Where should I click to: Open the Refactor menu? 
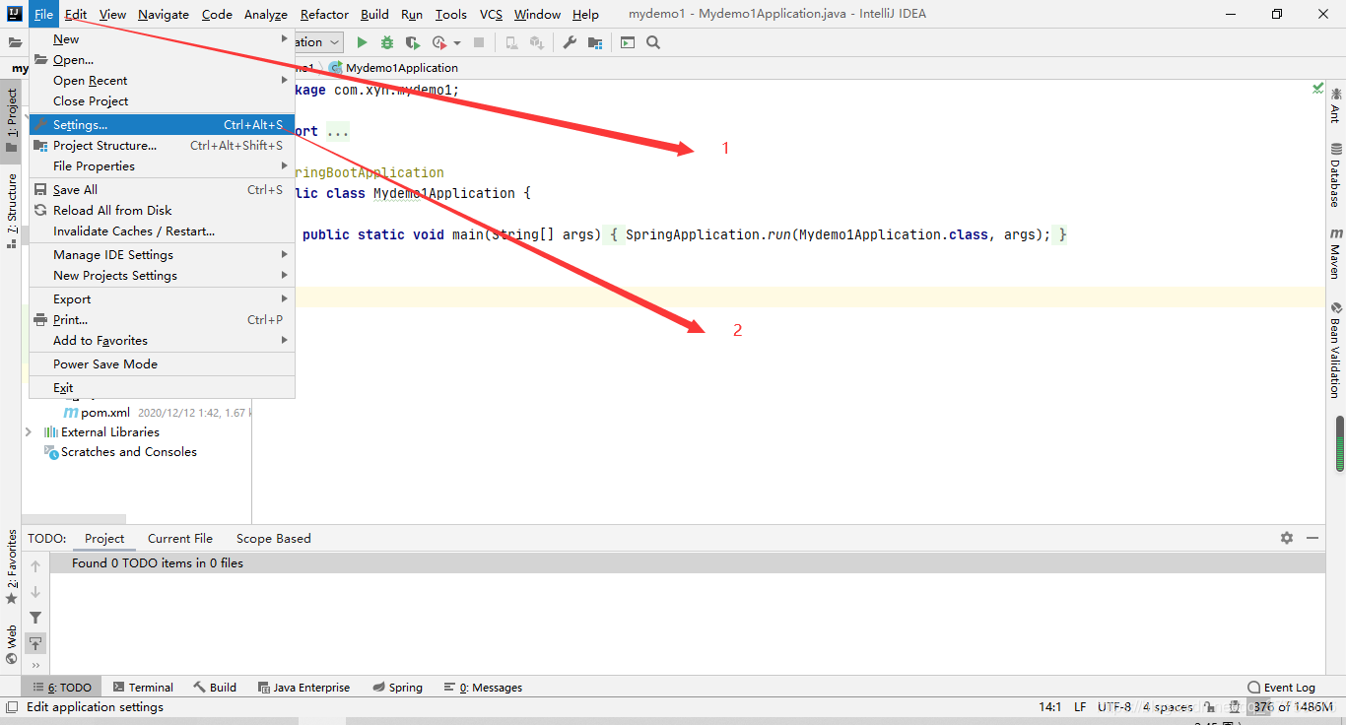tap(324, 14)
